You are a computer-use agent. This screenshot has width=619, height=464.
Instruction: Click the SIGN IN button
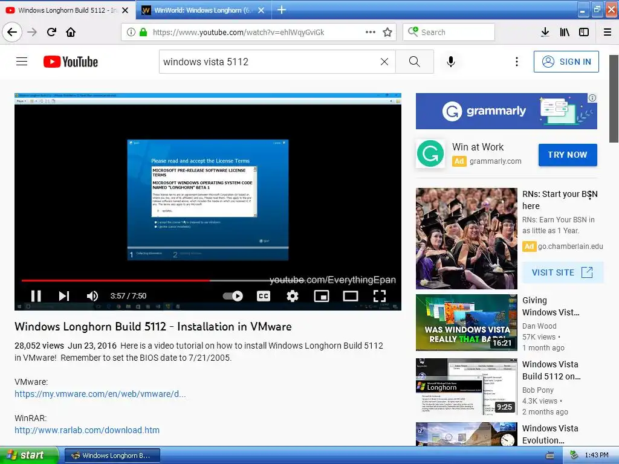566,62
